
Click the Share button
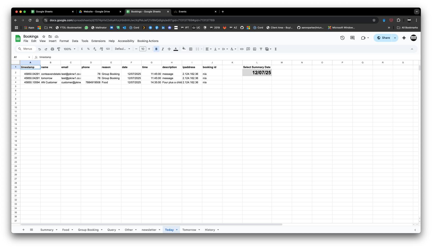(383, 38)
